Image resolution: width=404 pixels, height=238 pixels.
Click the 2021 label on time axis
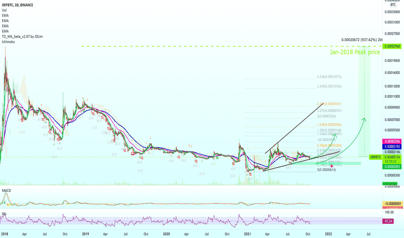[x=248, y=234]
